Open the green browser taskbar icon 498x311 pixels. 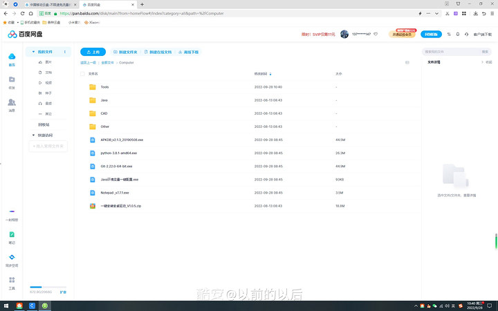tap(45, 306)
